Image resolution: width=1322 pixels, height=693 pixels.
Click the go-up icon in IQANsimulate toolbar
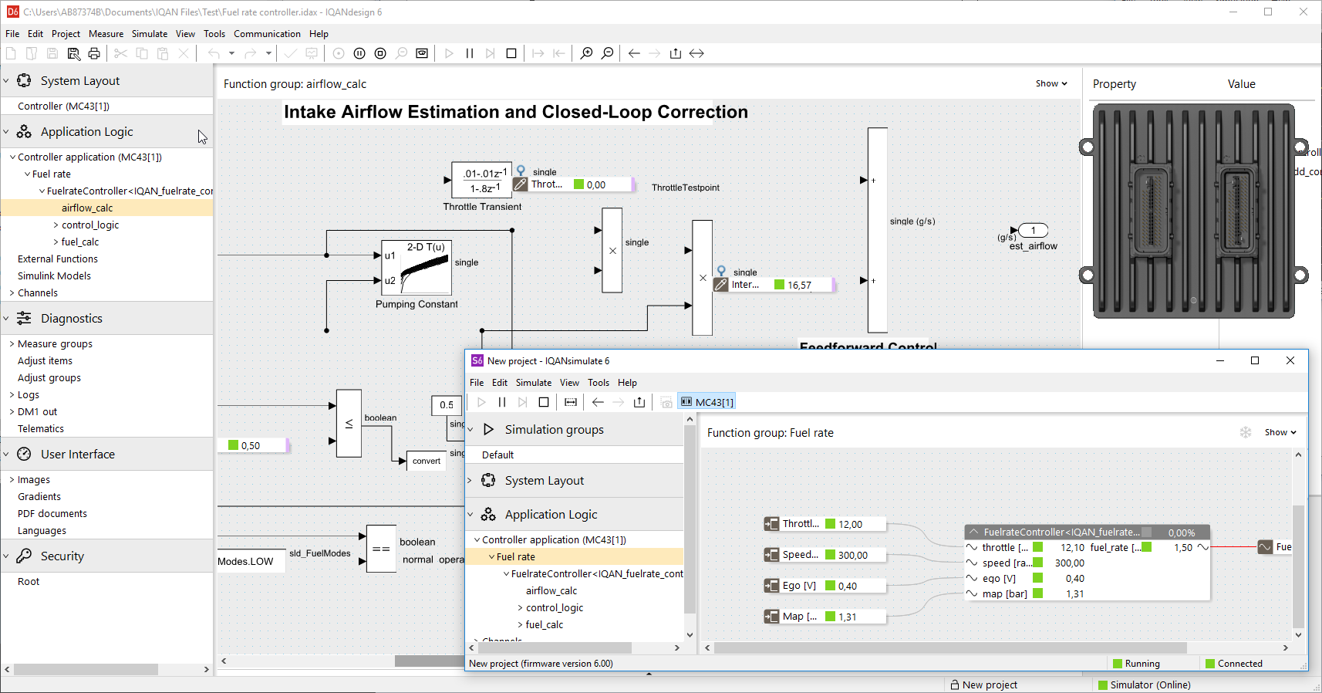click(639, 402)
